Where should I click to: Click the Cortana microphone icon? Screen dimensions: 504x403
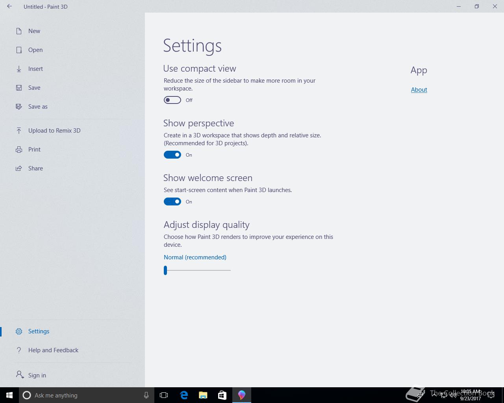click(146, 395)
